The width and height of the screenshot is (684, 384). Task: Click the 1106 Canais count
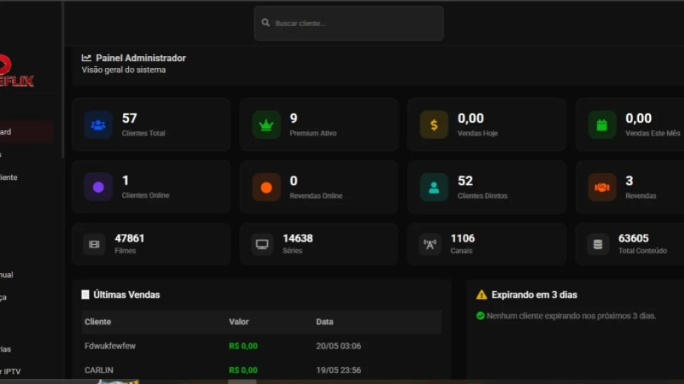click(463, 238)
